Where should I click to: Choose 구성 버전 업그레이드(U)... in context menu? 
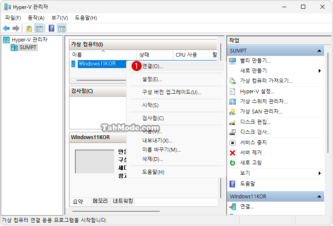tap(176, 92)
